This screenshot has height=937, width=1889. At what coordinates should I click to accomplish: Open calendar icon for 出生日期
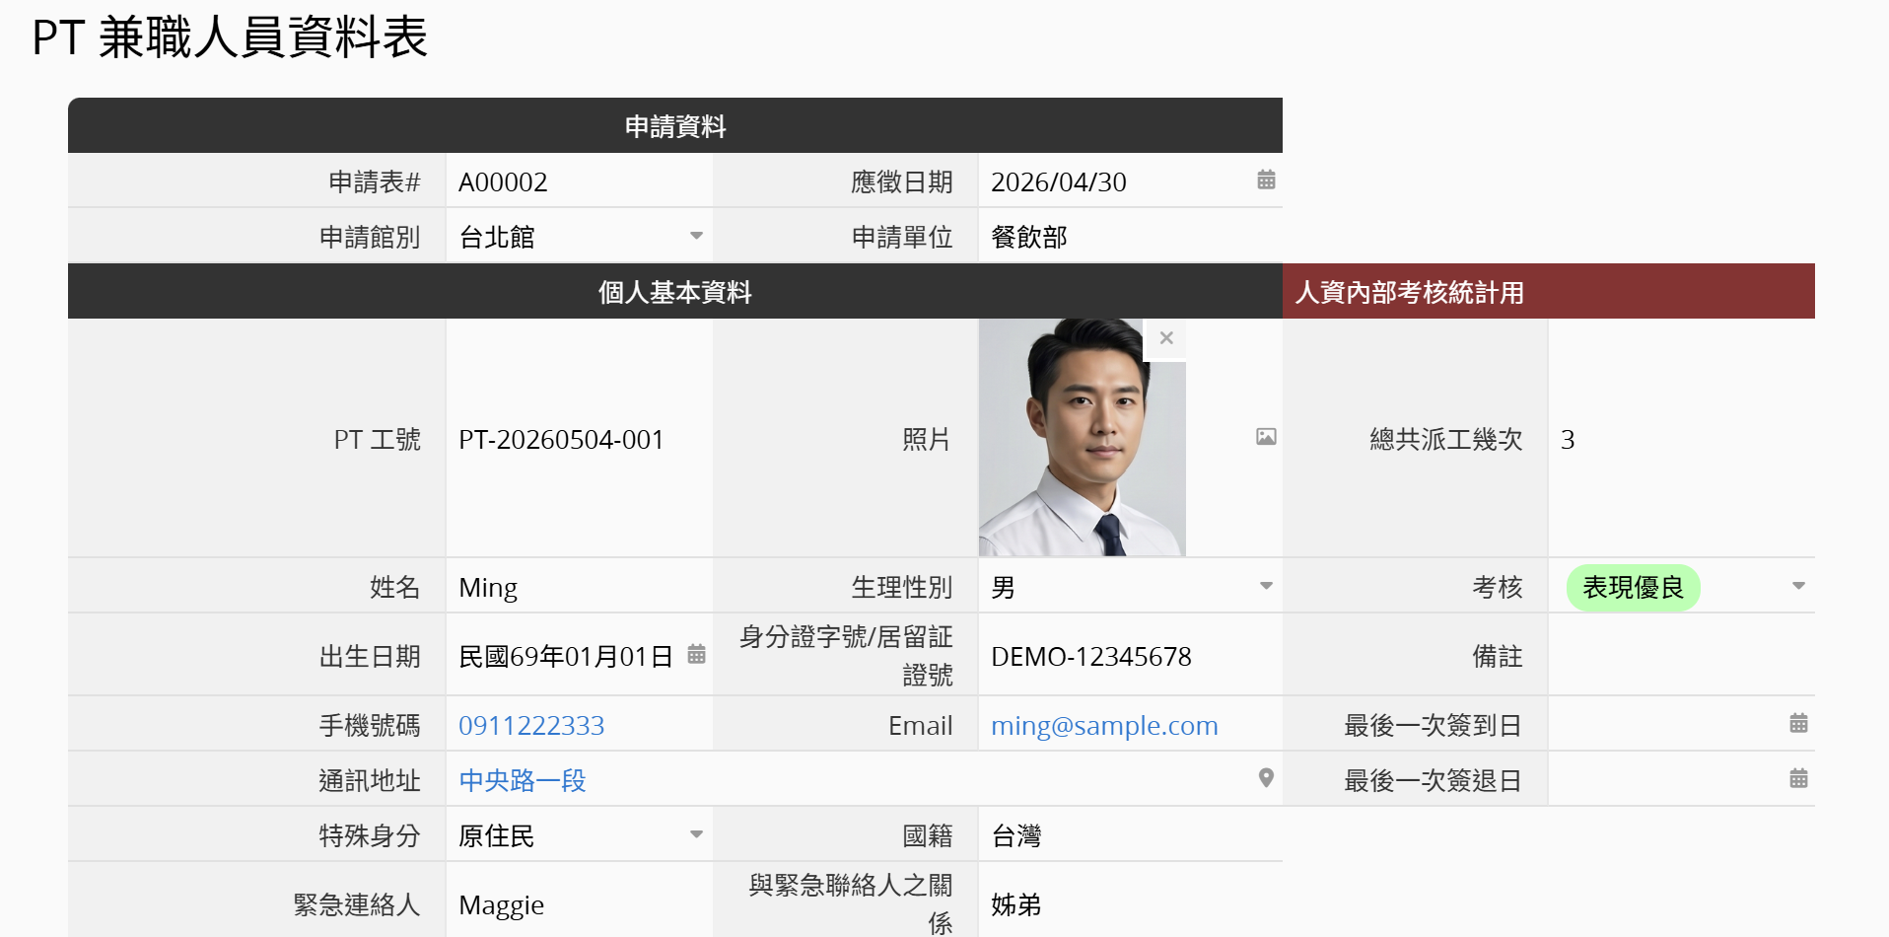[696, 654]
